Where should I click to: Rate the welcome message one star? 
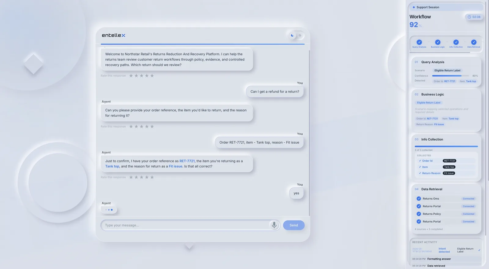[131, 76]
